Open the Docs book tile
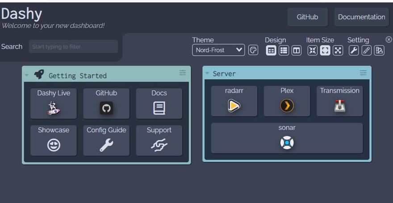 (x=159, y=103)
